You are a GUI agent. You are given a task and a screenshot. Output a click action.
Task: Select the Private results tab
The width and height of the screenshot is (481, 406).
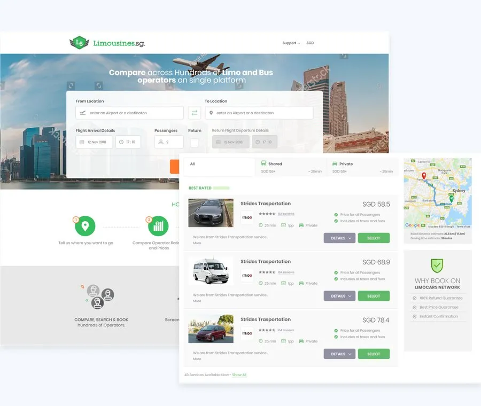click(362, 167)
